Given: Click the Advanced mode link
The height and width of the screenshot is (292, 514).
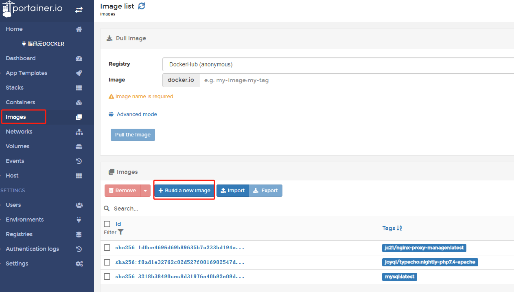Looking at the screenshot, I should click(x=137, y=114).
